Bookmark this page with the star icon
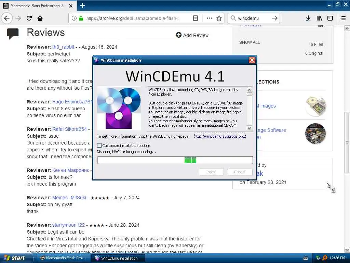 pos(219,18)
